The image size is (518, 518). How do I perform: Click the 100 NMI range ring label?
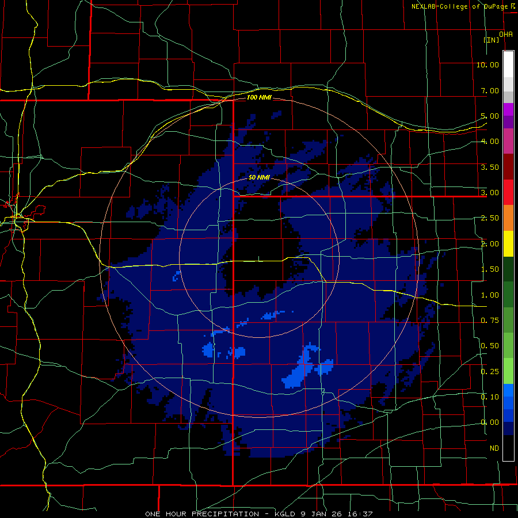[259, 97]
